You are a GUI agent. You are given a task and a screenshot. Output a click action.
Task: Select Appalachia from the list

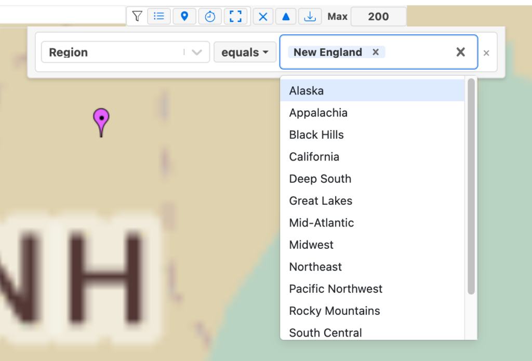click(x=372, y=113)
